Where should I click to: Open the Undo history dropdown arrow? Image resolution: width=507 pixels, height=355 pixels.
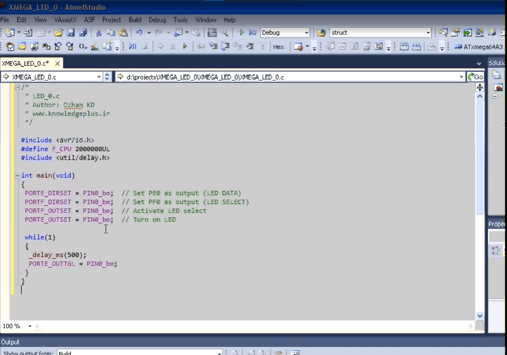tap(149, 33)
